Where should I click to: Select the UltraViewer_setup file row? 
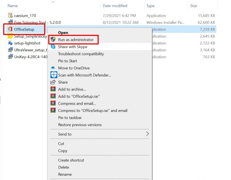click(x=30, y=50)
